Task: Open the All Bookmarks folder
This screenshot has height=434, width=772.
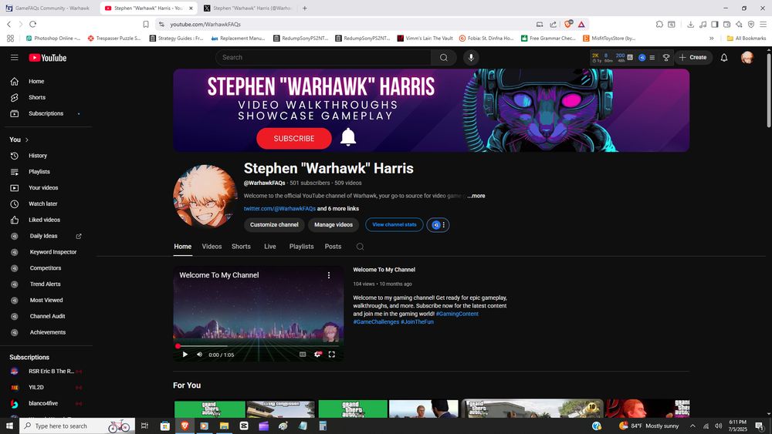Action: click(747, 39)
